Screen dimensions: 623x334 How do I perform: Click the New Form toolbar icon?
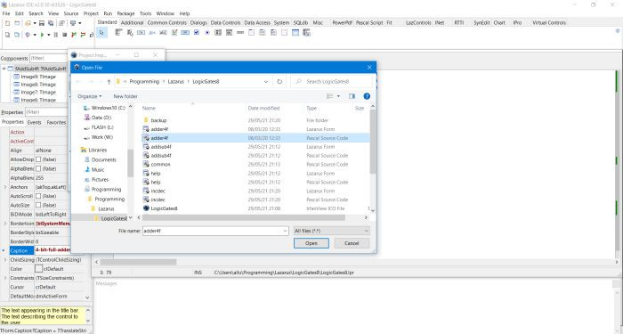coord(17,23)
